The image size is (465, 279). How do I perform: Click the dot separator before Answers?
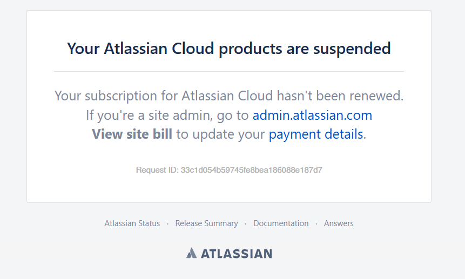pos(316,224)
